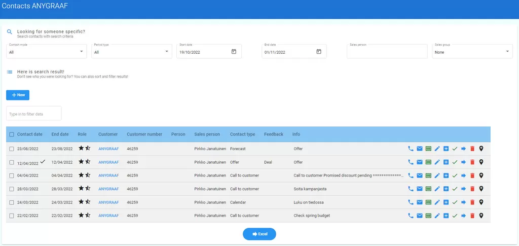Click email icon in 23/08/2022 Forecast row
519x246 pixels.
coord(419,149)
